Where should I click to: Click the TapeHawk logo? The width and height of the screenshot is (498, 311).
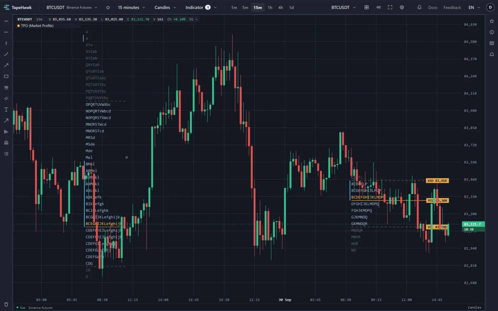pos(18,7)
